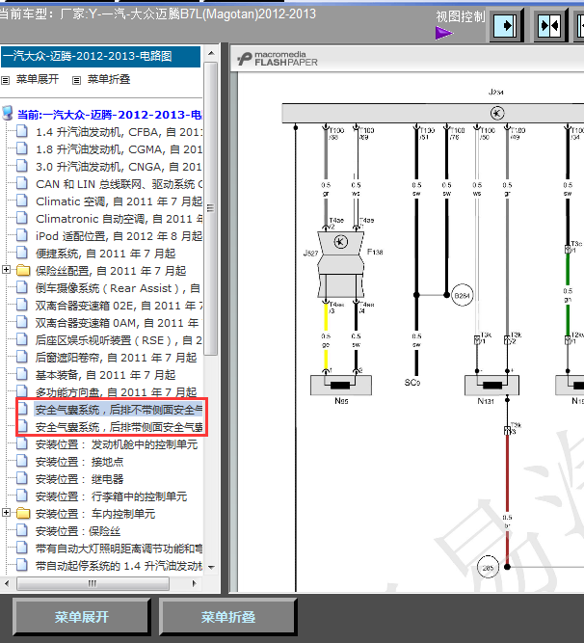Click document icon for 1.4 升汽油发动机, CFBA

pos(22,132)
